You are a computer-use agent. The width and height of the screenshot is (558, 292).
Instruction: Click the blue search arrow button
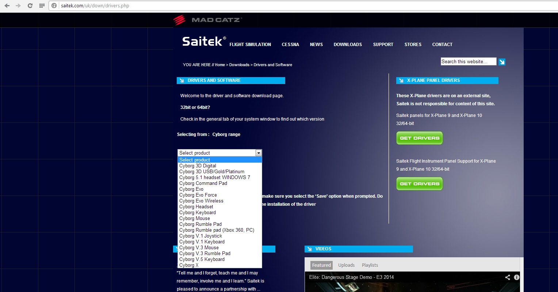[502, 62]
